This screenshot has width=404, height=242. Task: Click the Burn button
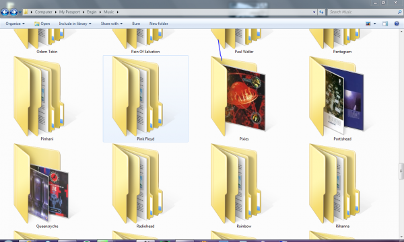136,24
